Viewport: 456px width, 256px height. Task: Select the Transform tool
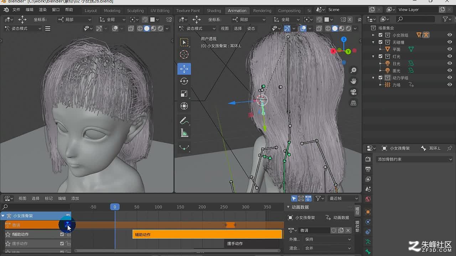184,106
